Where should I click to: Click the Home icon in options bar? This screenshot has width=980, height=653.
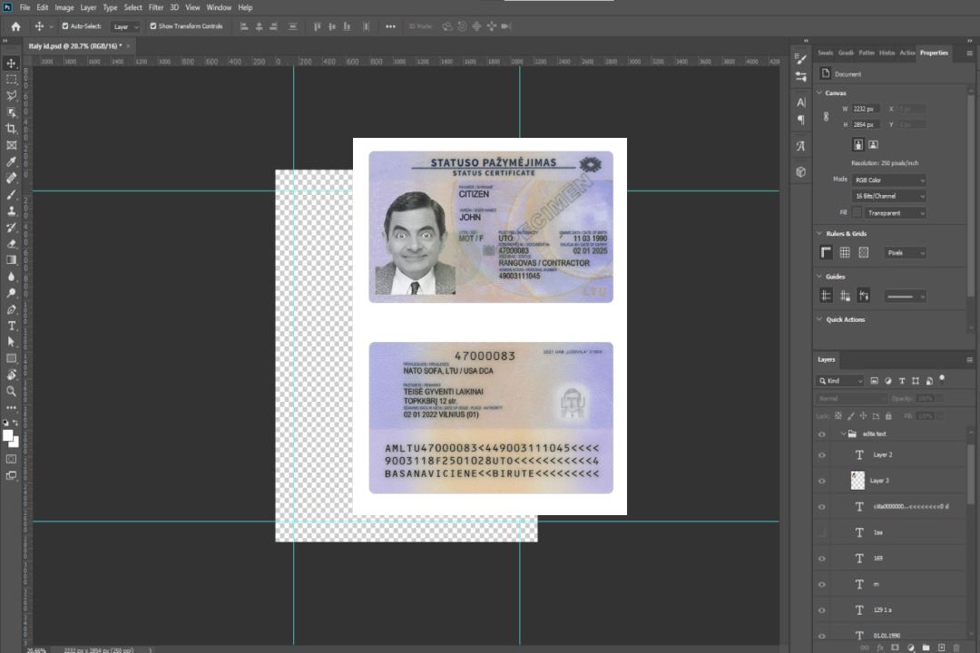click(x=15, y=26)
